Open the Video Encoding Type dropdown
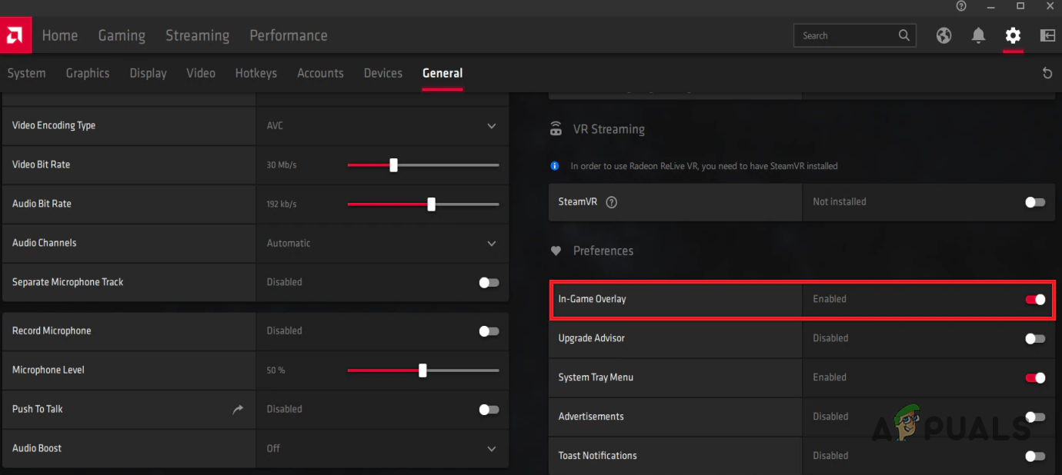Viewport: 1062px width, 475px height. (491, 125)
